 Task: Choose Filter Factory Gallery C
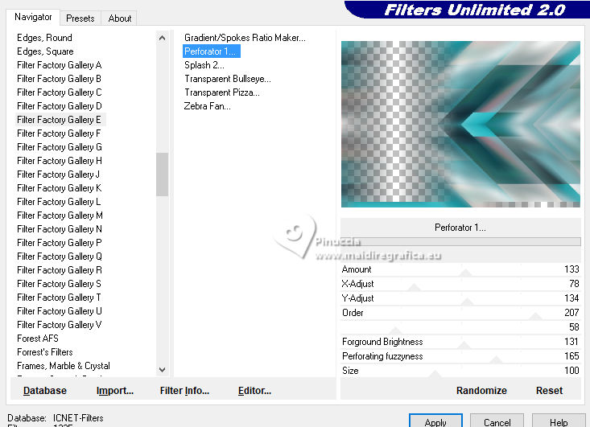click(x=59, y=92)
